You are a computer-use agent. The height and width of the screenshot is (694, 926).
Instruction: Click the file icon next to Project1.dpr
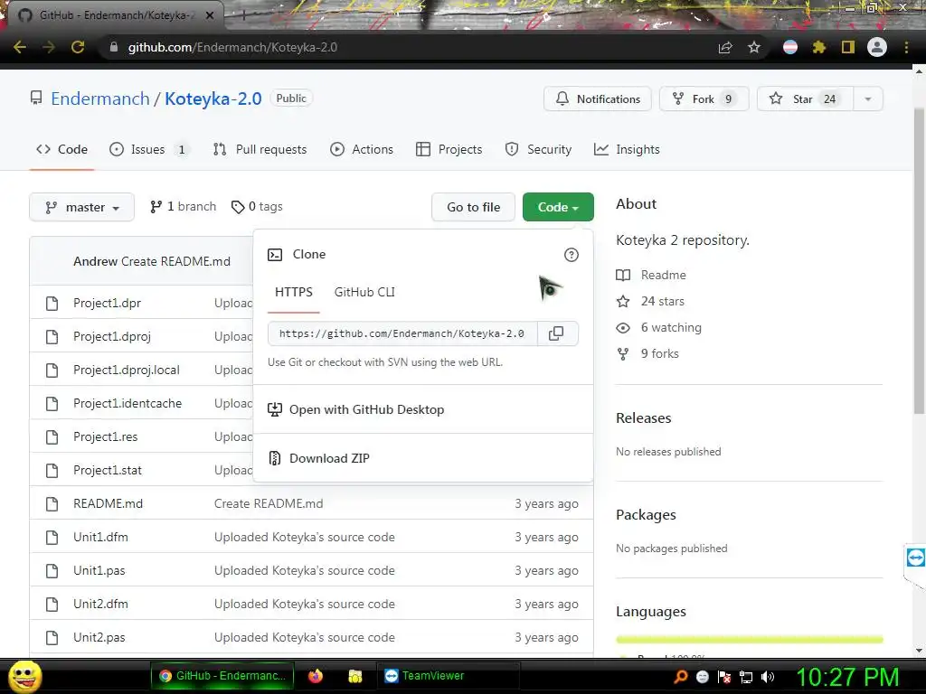point(52,304)
